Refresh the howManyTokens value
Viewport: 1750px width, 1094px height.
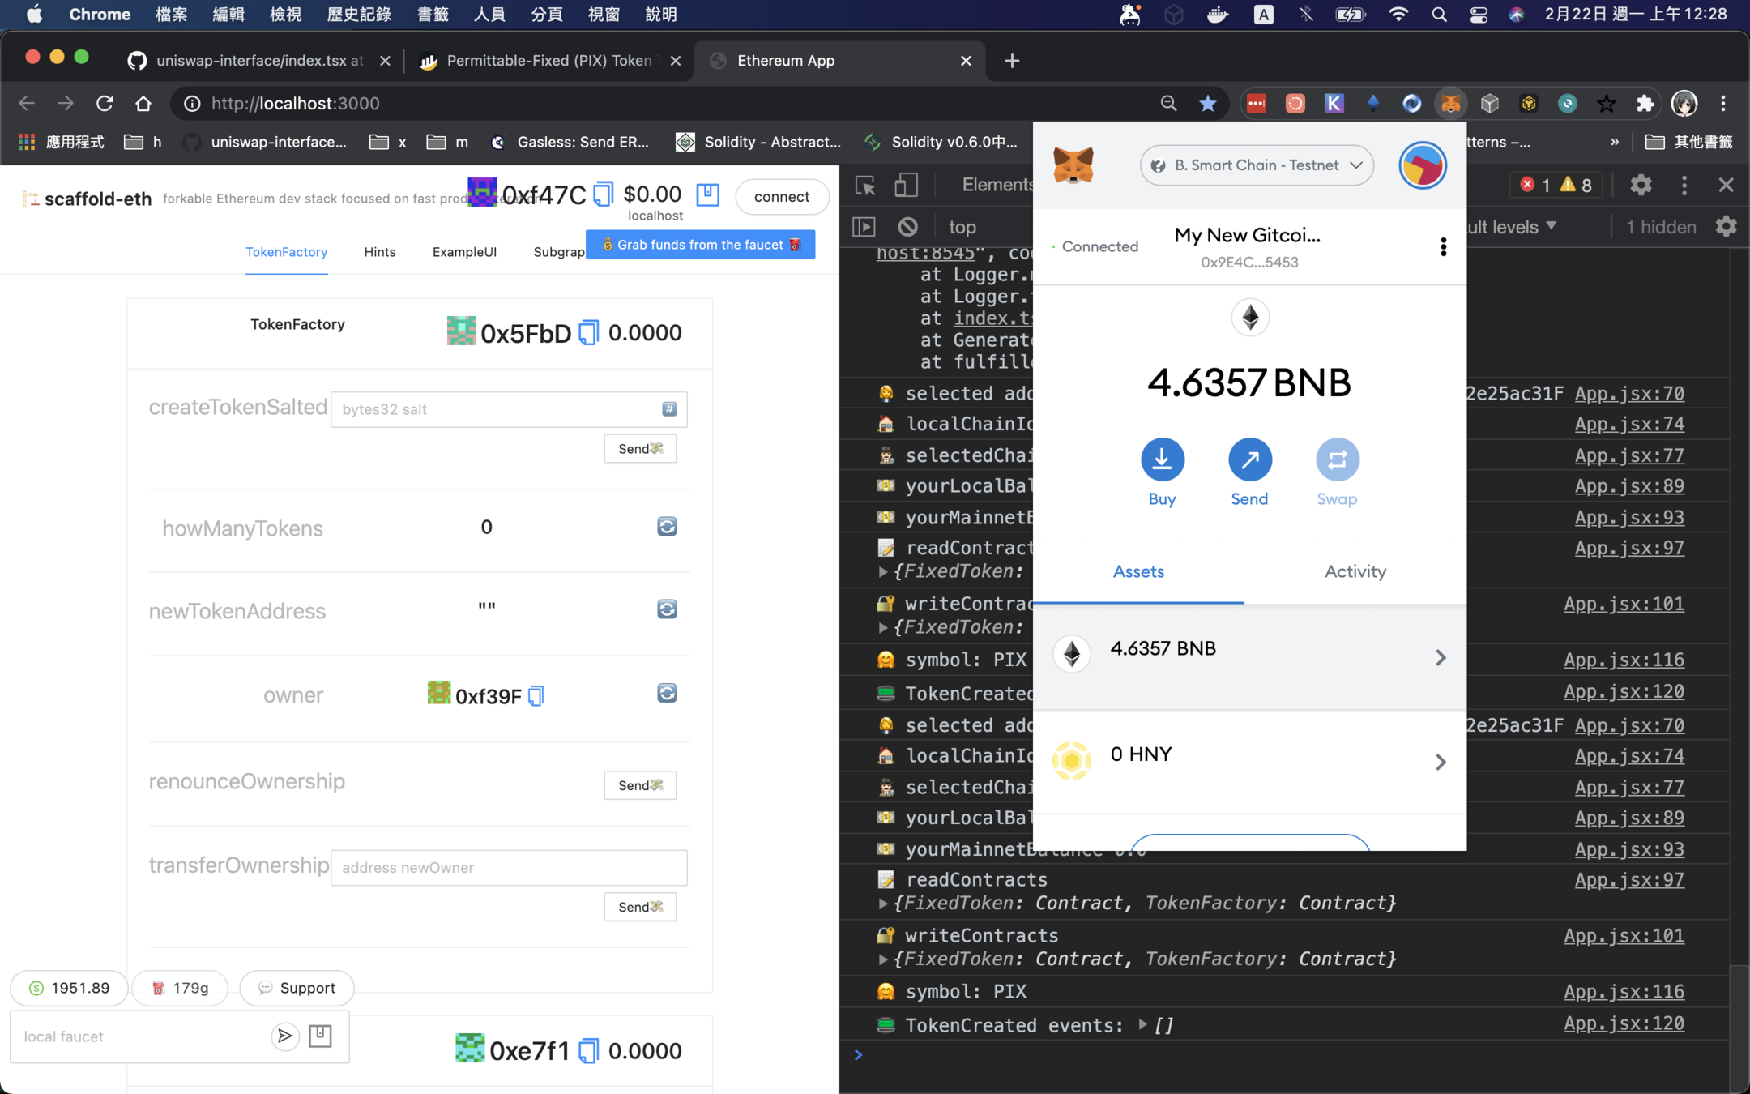pos(667,527)
